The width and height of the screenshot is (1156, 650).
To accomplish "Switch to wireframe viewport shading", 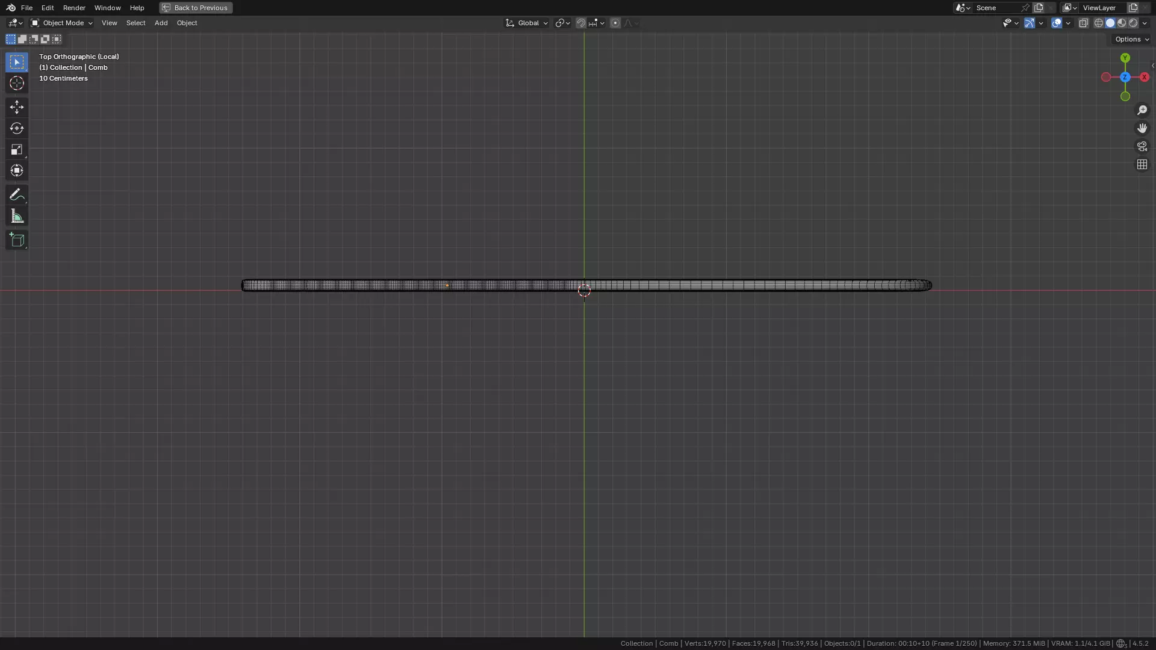I will coord(1099,23).
